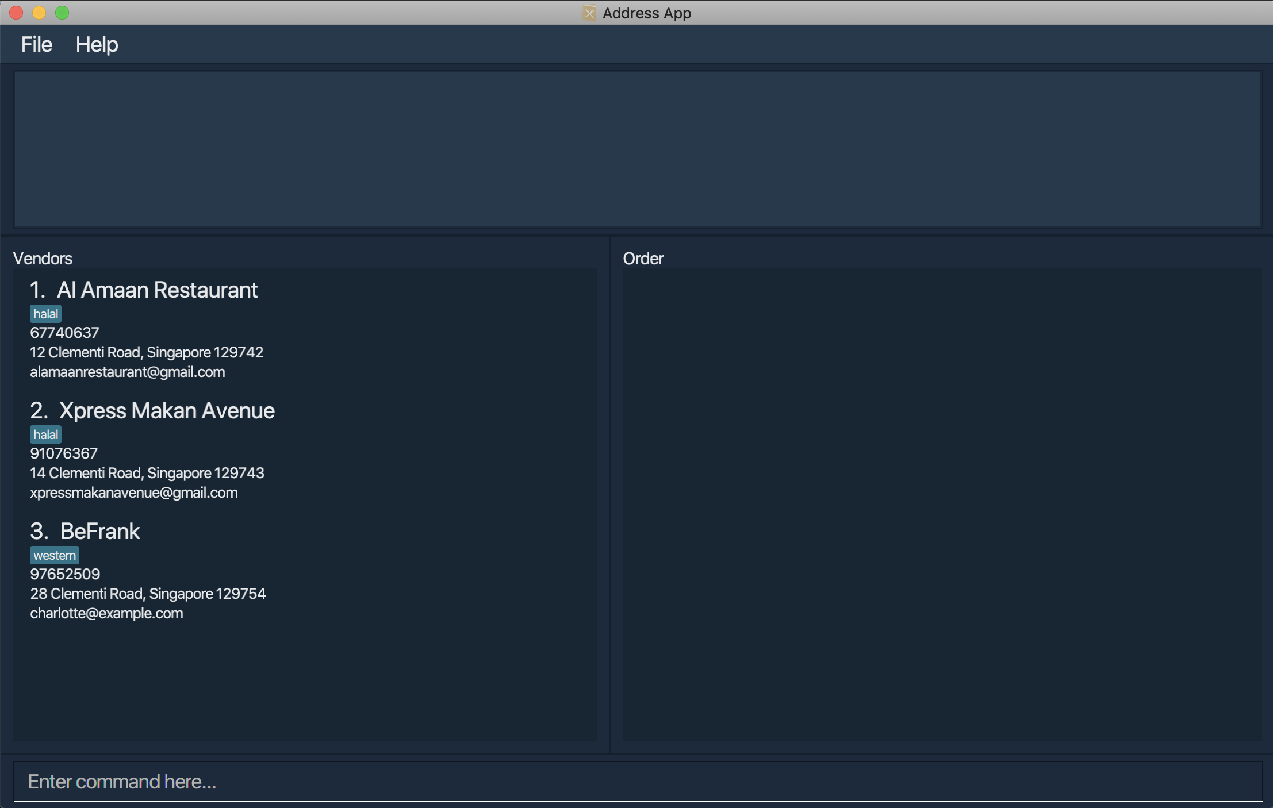The height and width of the screenshot is (808, 1273).
Task: Open the File menu
Action: (36, 44)
